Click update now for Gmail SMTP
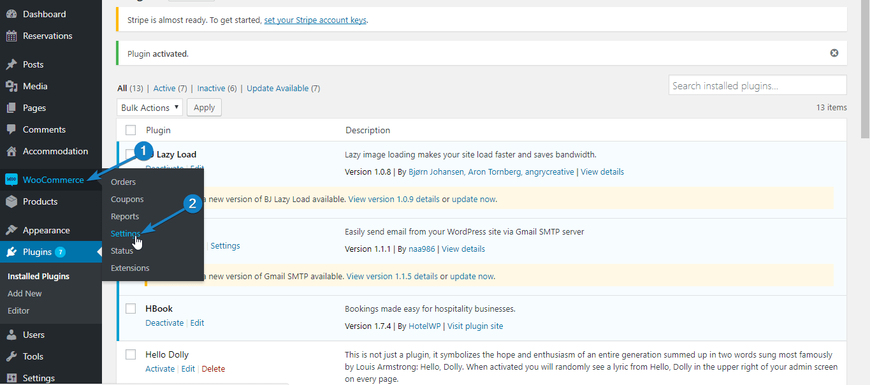The height and width of the screenshot is (385, 870). (472, 276)
